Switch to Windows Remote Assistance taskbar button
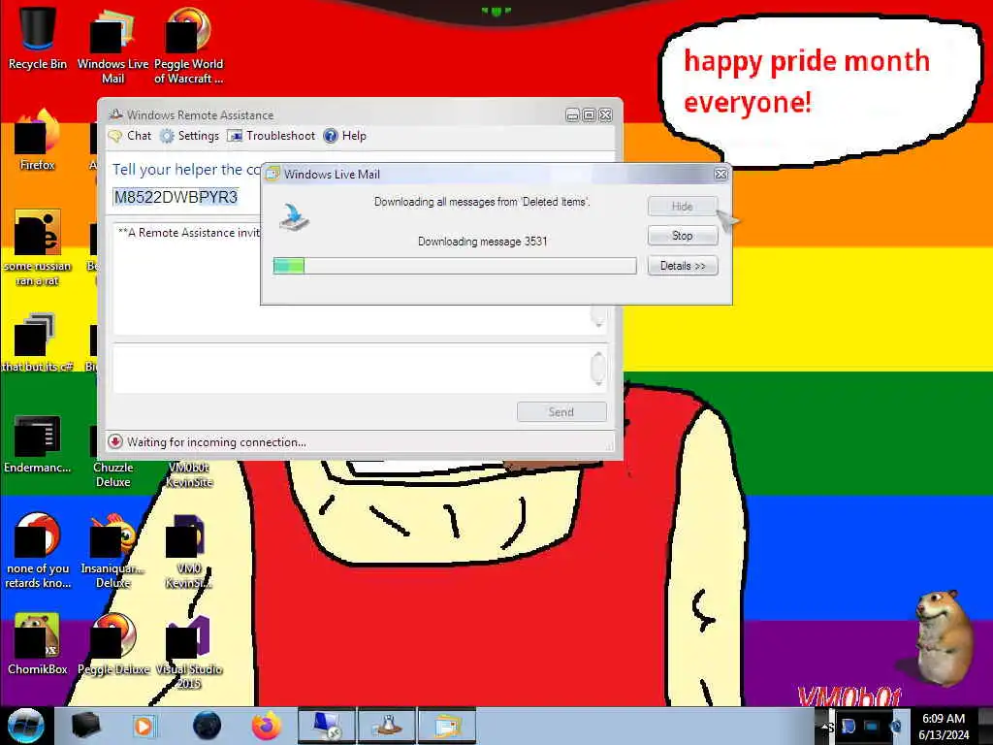Viewport: 993px width, 745px height. (x=387, y=726)
